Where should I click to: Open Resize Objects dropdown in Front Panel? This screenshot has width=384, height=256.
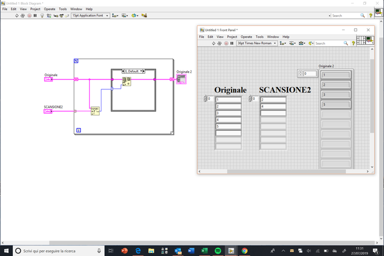pos(301,44)
